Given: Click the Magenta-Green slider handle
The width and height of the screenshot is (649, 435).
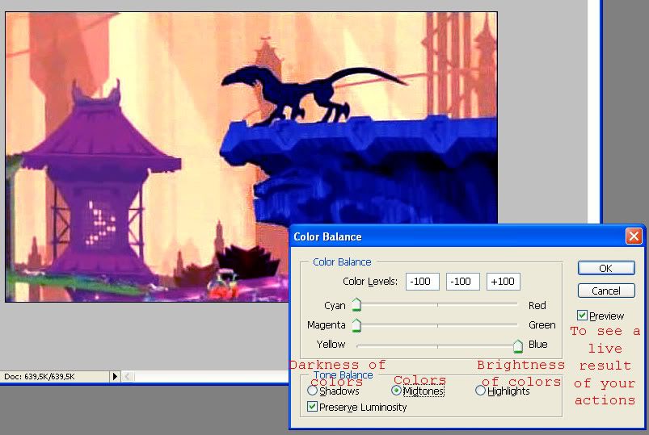Looking at the screenshot, I should pyautogui.click(x=356, y=325).
